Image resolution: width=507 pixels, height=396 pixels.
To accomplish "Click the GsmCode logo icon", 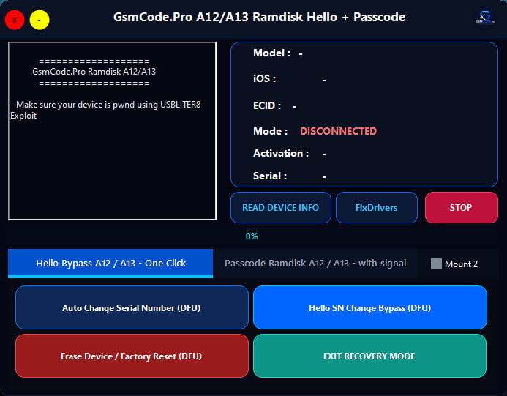I will pyautogui.click(x=485, y=18).
